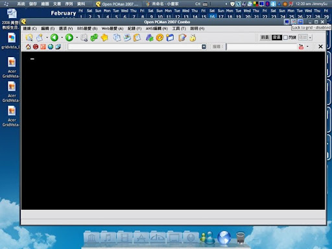This screenshot has width=332, height=249.
Task: Toggle the first blue GridVista titlebar button
Action: [287, 22]
